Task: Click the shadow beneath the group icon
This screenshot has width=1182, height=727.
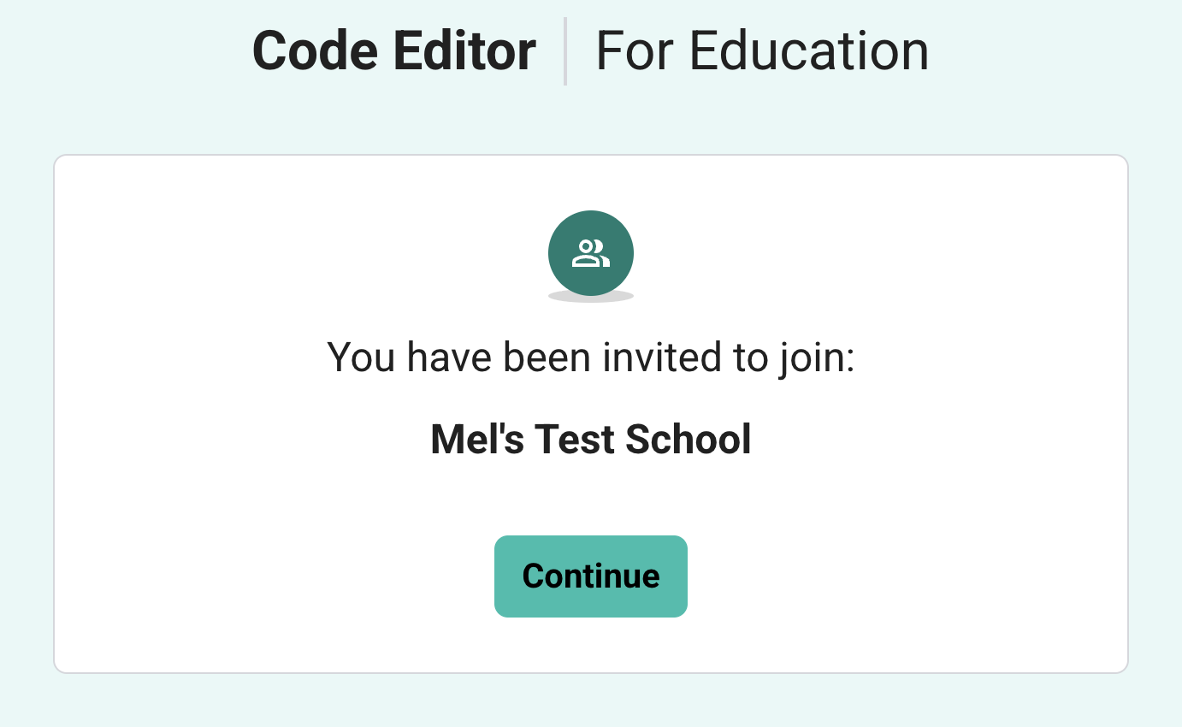Action: click(591, 297)
